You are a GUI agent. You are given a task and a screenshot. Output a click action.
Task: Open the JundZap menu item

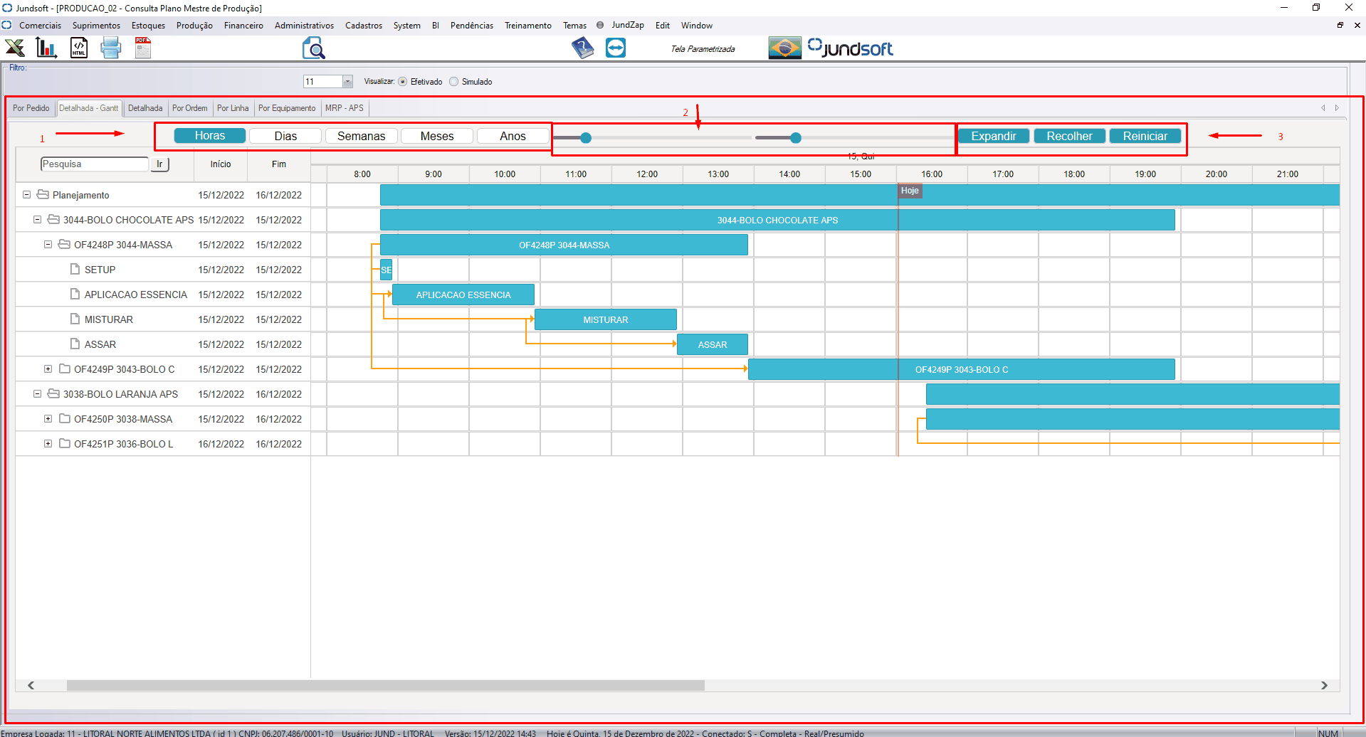coord(627,25)
